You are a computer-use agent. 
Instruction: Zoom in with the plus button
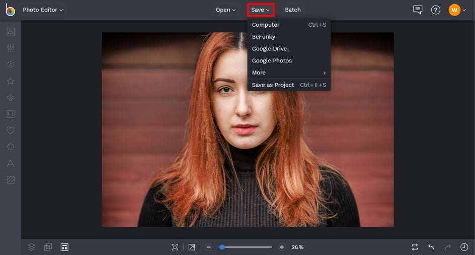coord(282,247)
